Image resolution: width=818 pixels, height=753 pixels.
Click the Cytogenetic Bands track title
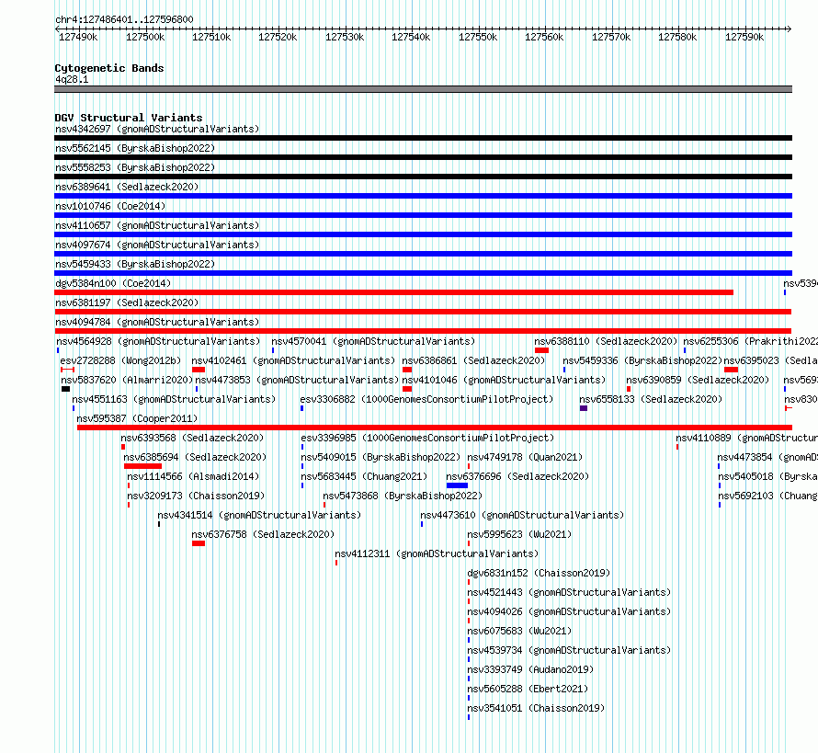[109, 68]
